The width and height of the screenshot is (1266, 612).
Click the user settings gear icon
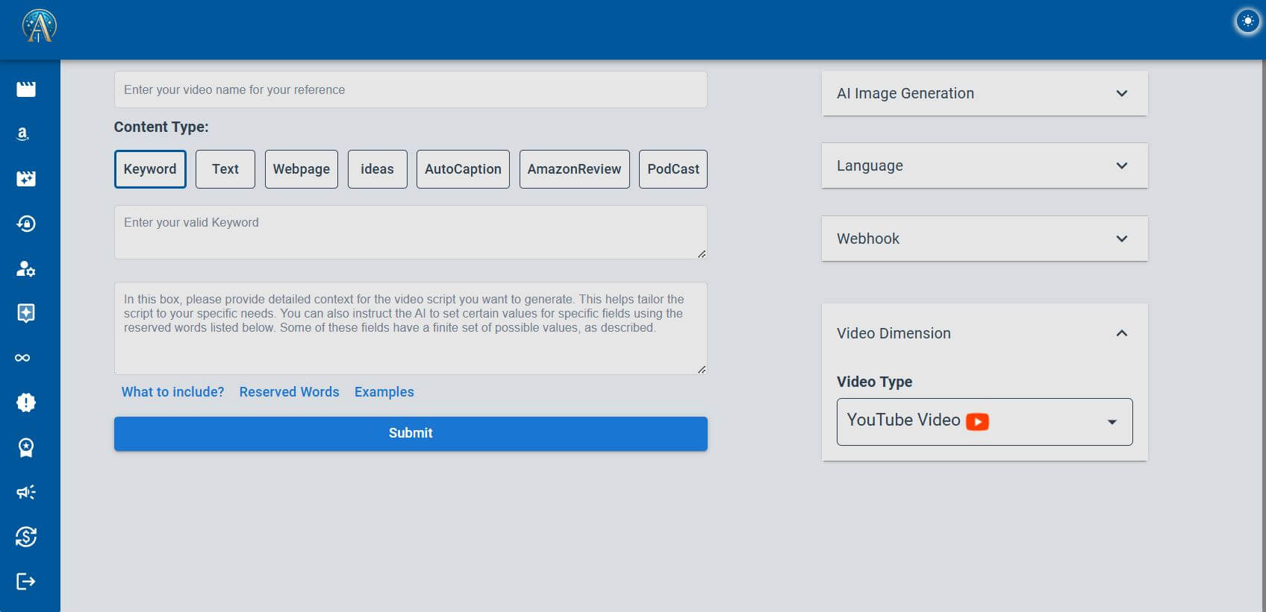26,268
